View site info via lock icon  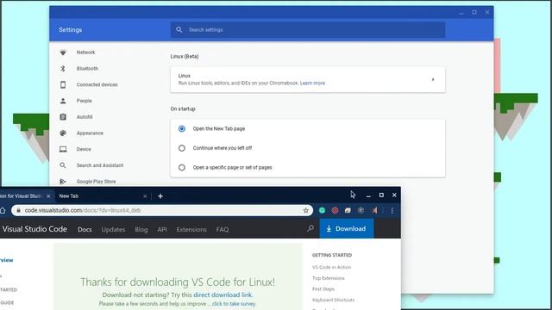coord(18,210)
